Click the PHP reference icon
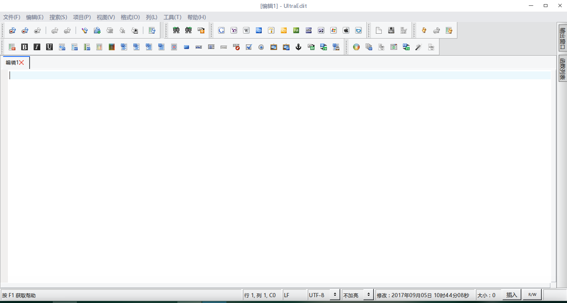 pos(309,30)
